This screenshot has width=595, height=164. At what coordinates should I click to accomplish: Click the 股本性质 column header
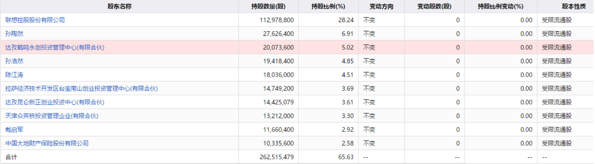point(573,6)
